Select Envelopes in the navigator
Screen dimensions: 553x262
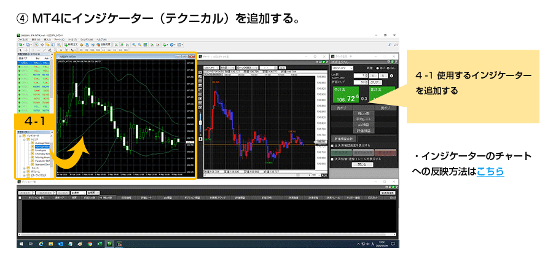tap(41, 150)
